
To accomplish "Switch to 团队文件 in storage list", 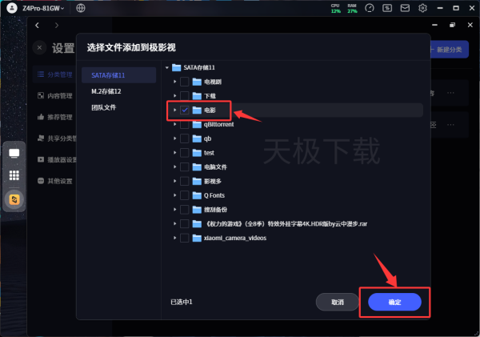I will click(103, 106).
